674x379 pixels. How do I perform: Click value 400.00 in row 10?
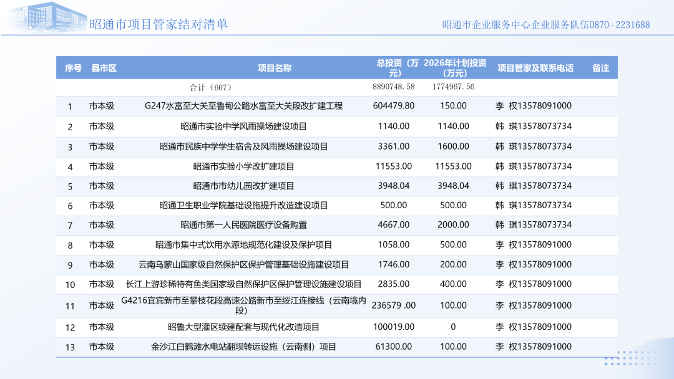(454, 284)
